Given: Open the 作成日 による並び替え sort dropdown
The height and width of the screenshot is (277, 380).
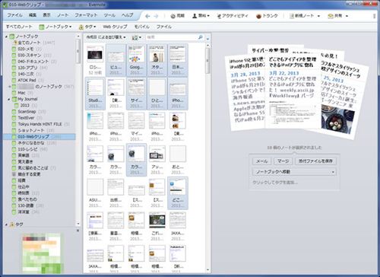Looking at the screenshot, I should point(106,37).
